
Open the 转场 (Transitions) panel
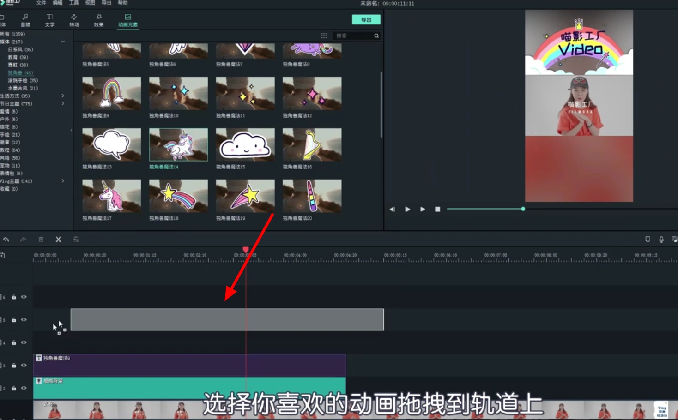(x=74, y=20)
